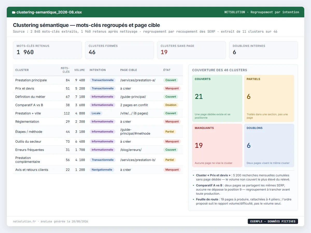Screen dimensions: 311x233
Task: Select the Avis et retours clients cluster name
Action: coord(32,170)
